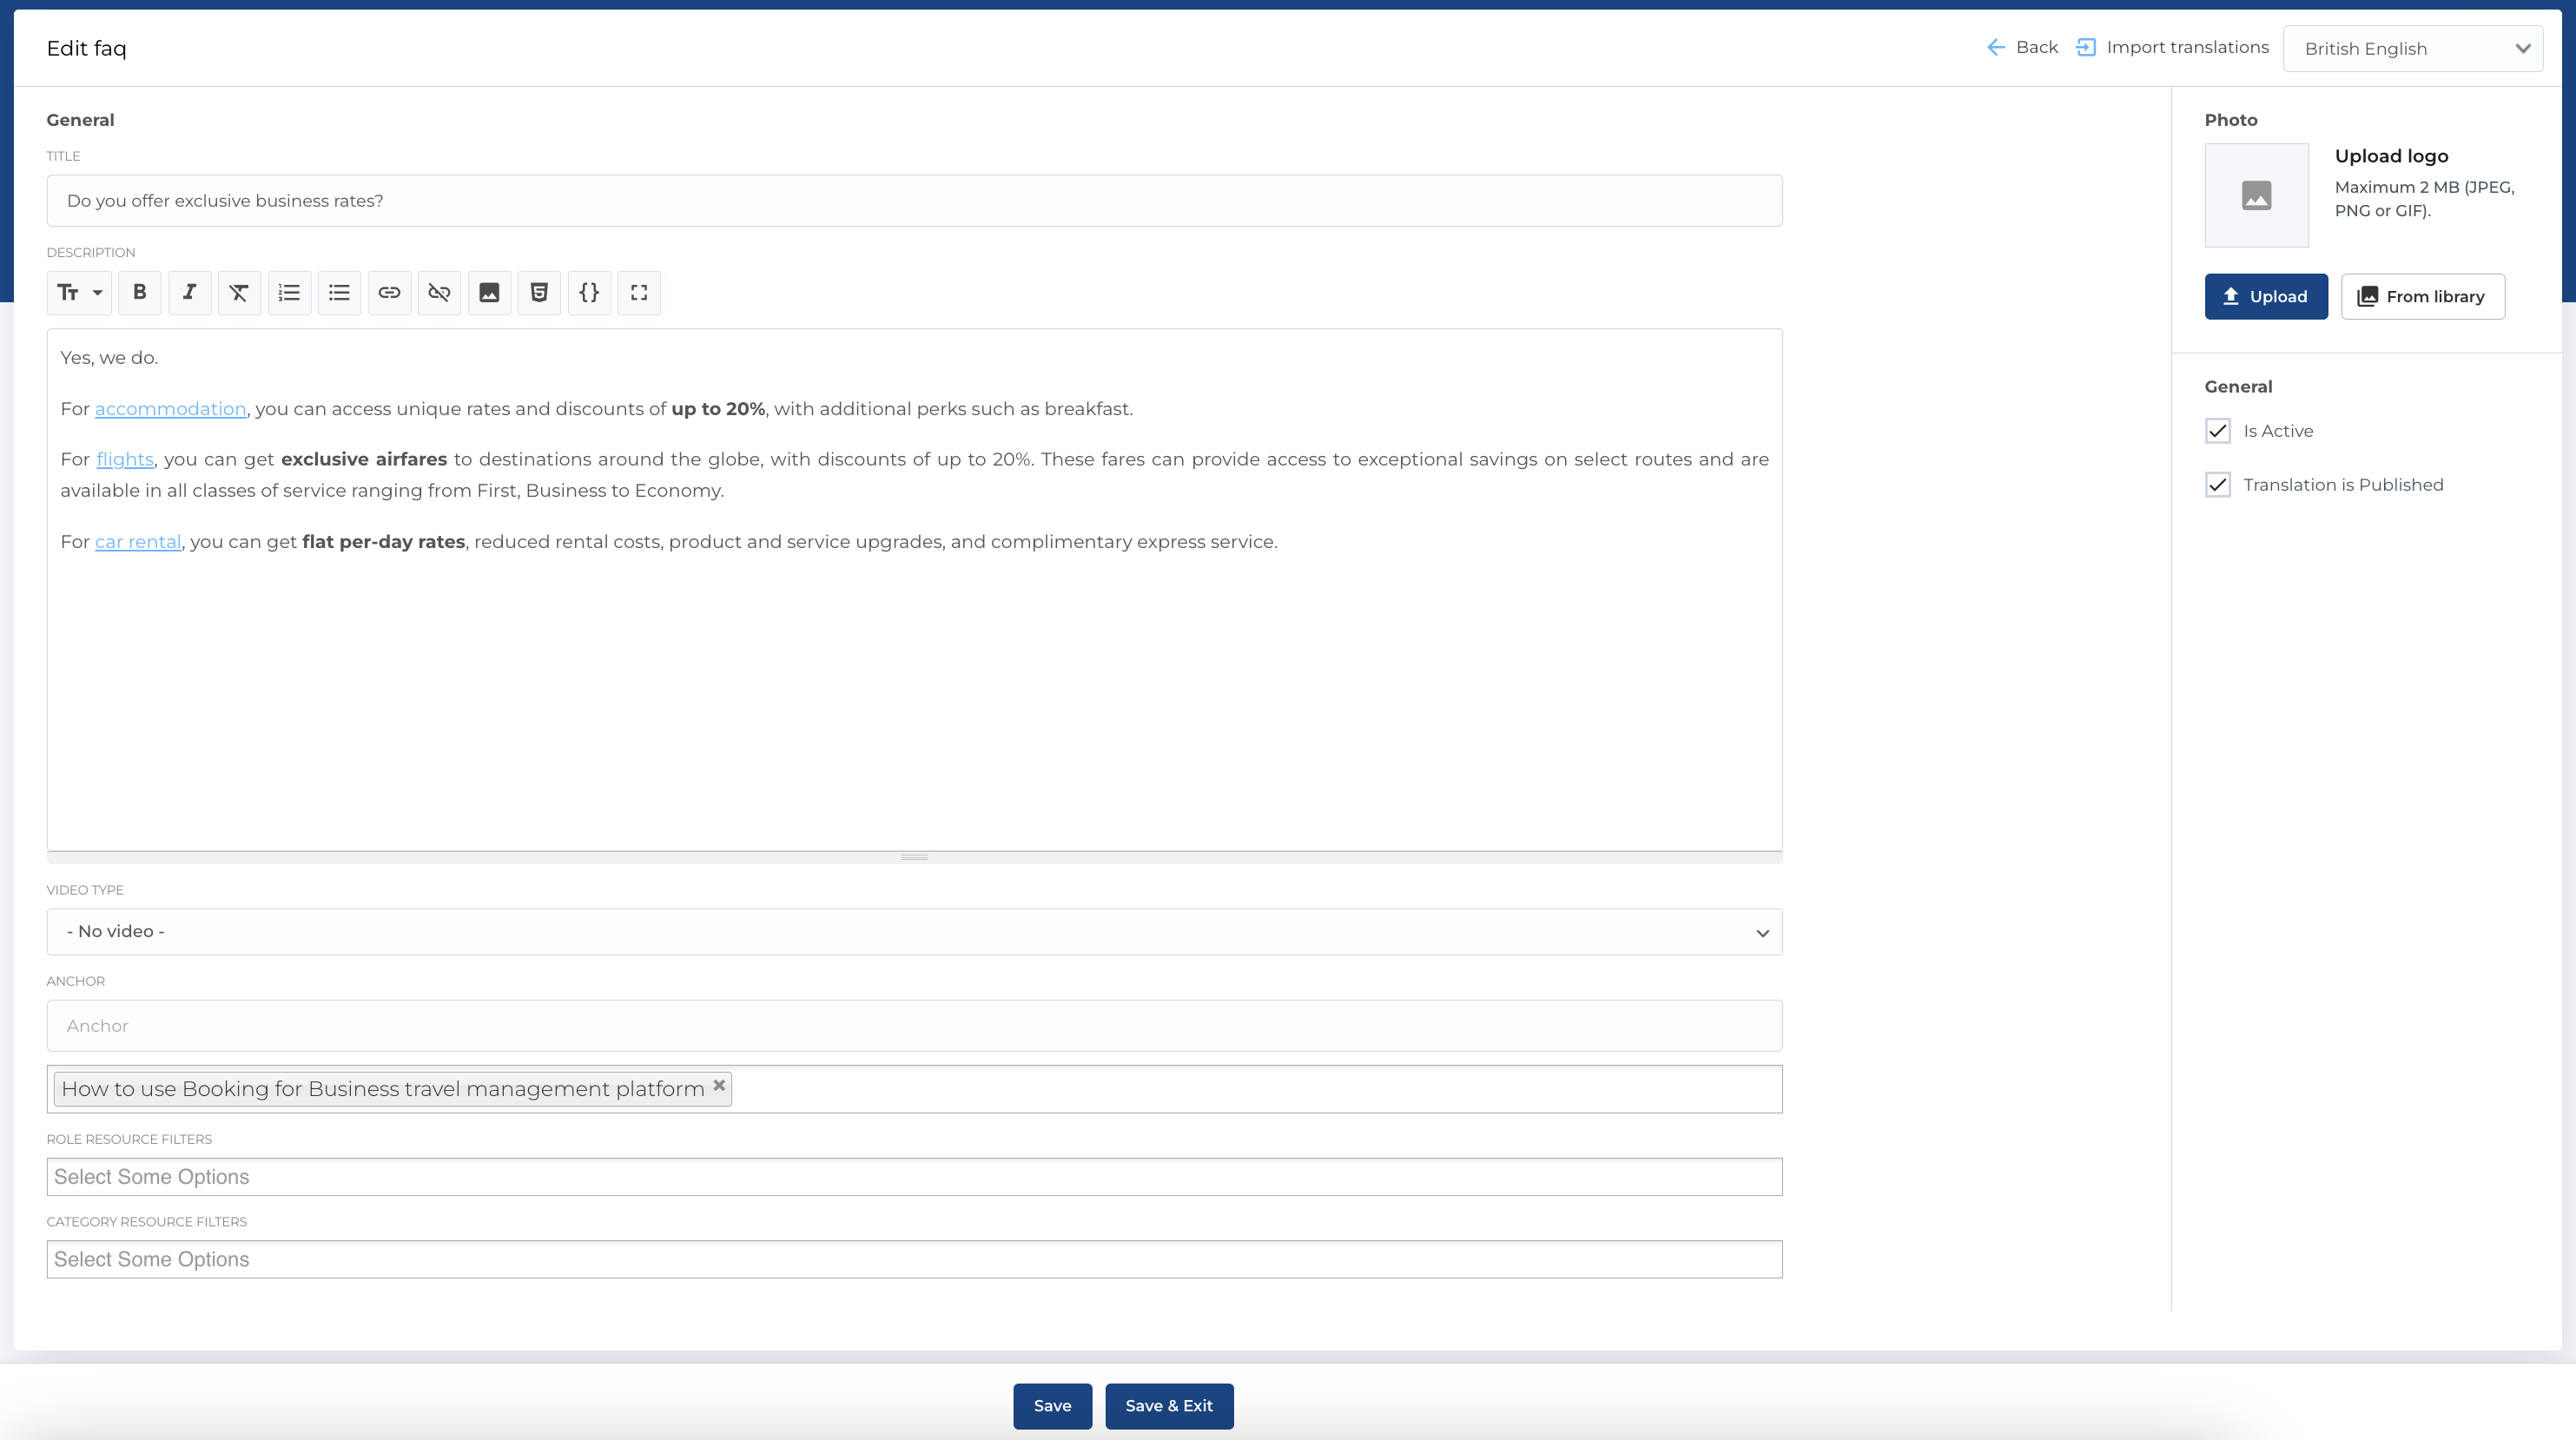Insert an ordered list in the description
Viewport: 2576px width, 1440px height.
(x=290, y=293)
